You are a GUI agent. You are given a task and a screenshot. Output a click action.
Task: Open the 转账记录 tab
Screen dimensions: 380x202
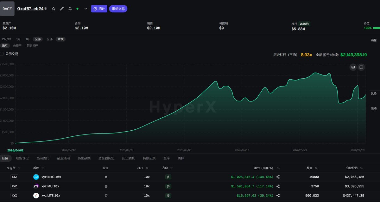[x=149, y=158]
